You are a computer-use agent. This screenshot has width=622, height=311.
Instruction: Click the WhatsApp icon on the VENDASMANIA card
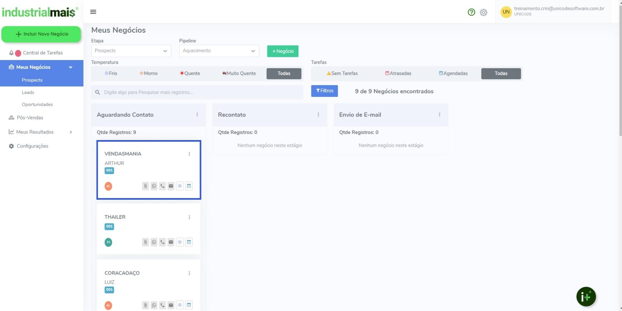tap(154, 186)
